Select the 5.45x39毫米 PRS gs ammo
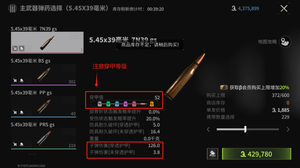Viewport: 300px width, 168px height. (44, 138)
